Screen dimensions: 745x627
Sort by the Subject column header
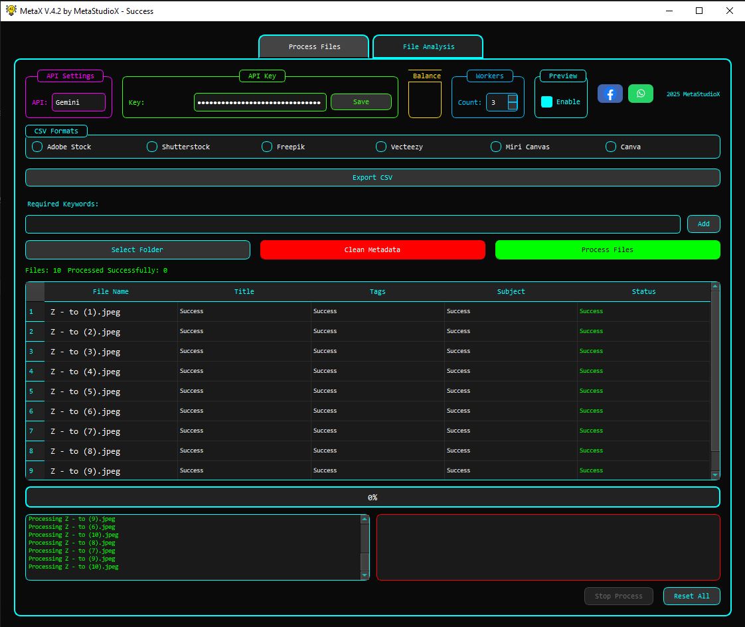[x=511, y=291]
